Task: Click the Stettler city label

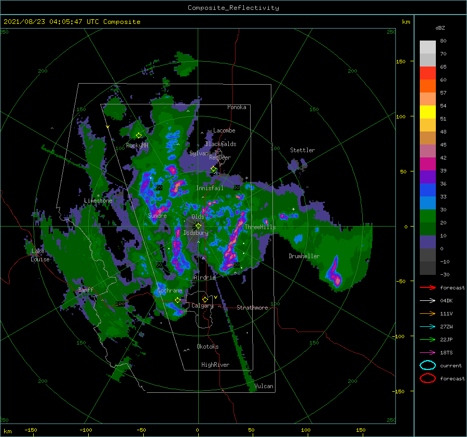Action: coord(303,150)
